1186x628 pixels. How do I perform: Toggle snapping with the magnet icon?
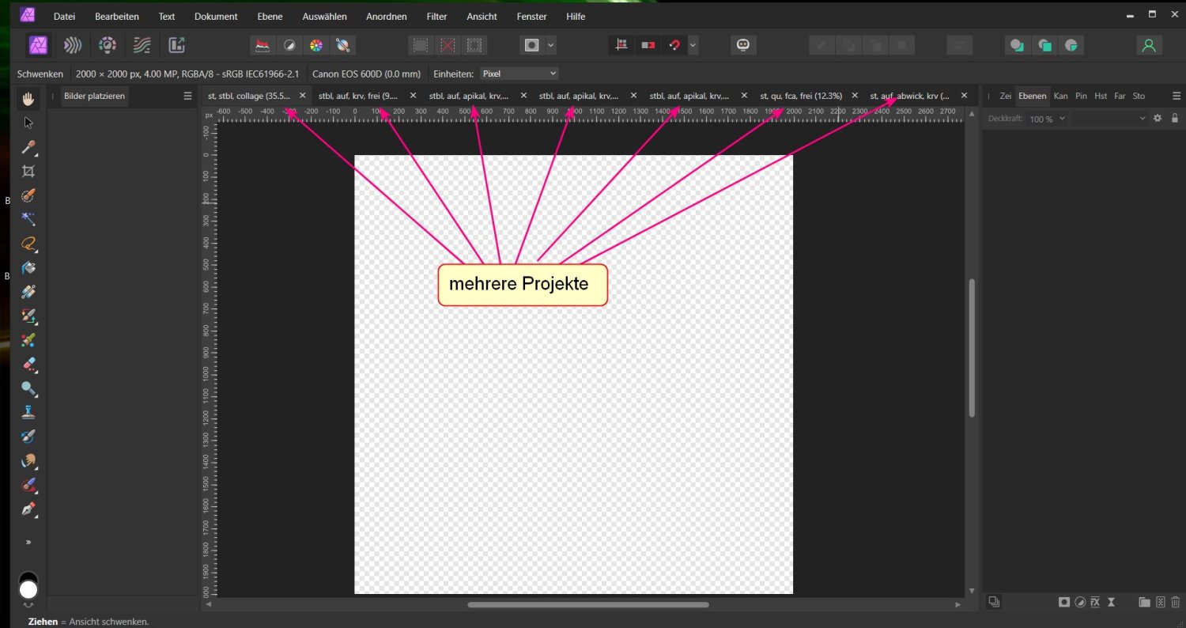[674, 45]
